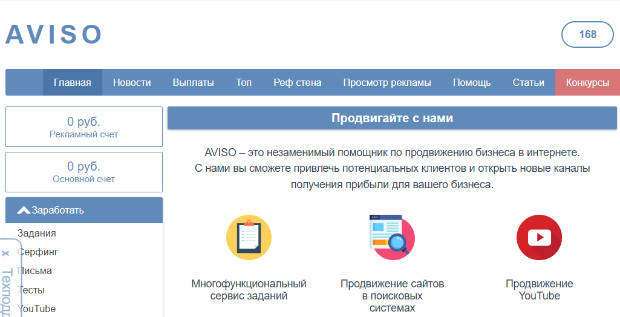Open YouTube in the sidebar

click(37, 309)
